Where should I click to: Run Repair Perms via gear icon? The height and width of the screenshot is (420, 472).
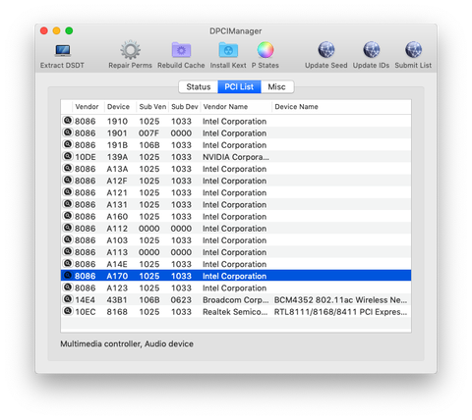pos(130,50)
